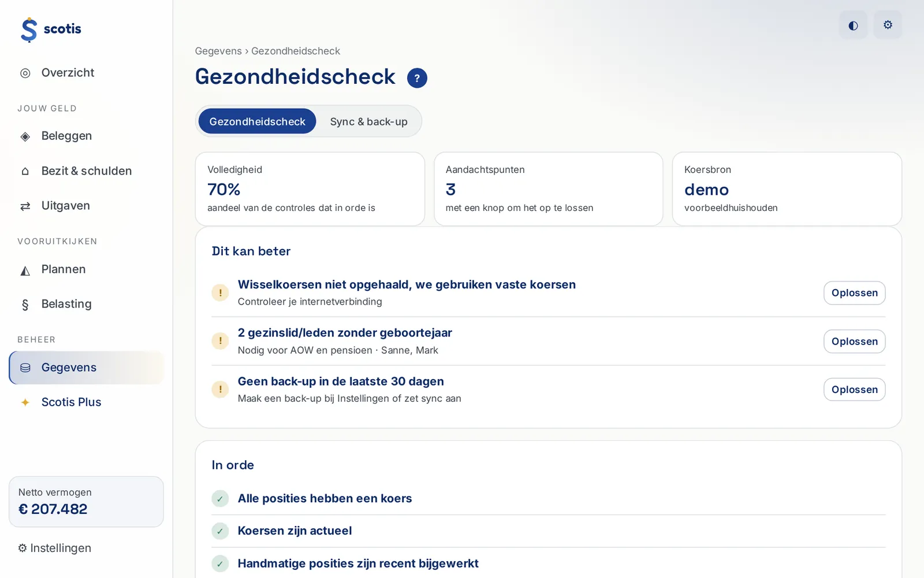Go to Uitgaven in the sidebar
Viewport: 924px width, 578px height.
pos(87,206)
